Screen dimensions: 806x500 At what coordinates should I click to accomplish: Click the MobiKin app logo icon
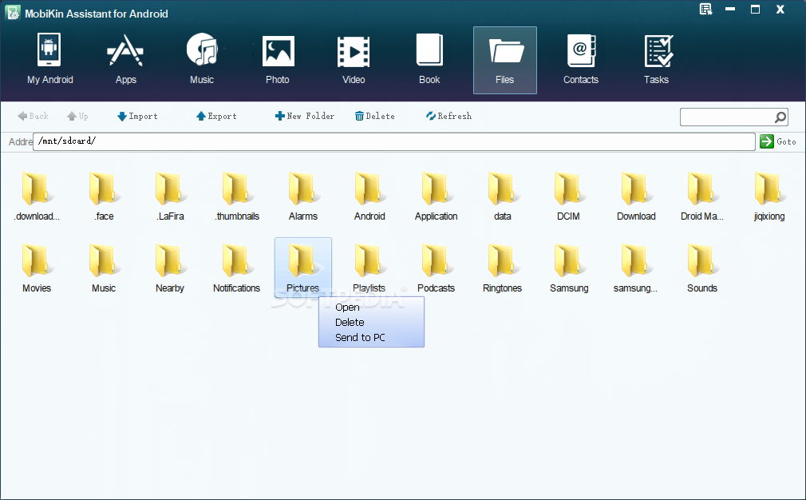tap(12, 13)
